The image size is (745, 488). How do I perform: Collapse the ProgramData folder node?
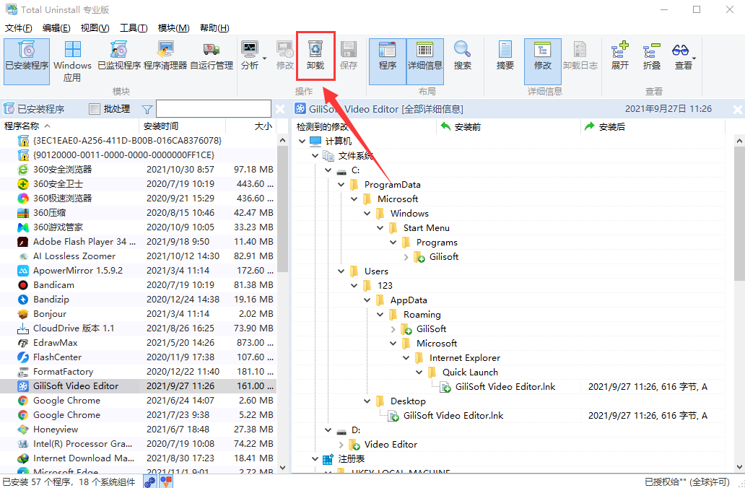pos(341,184)
